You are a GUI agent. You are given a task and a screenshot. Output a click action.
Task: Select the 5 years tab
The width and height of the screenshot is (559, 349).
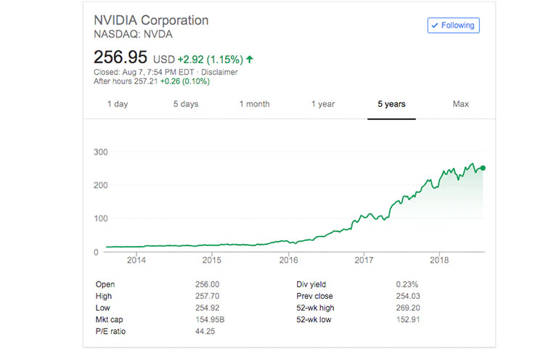[x=391, y=104]
